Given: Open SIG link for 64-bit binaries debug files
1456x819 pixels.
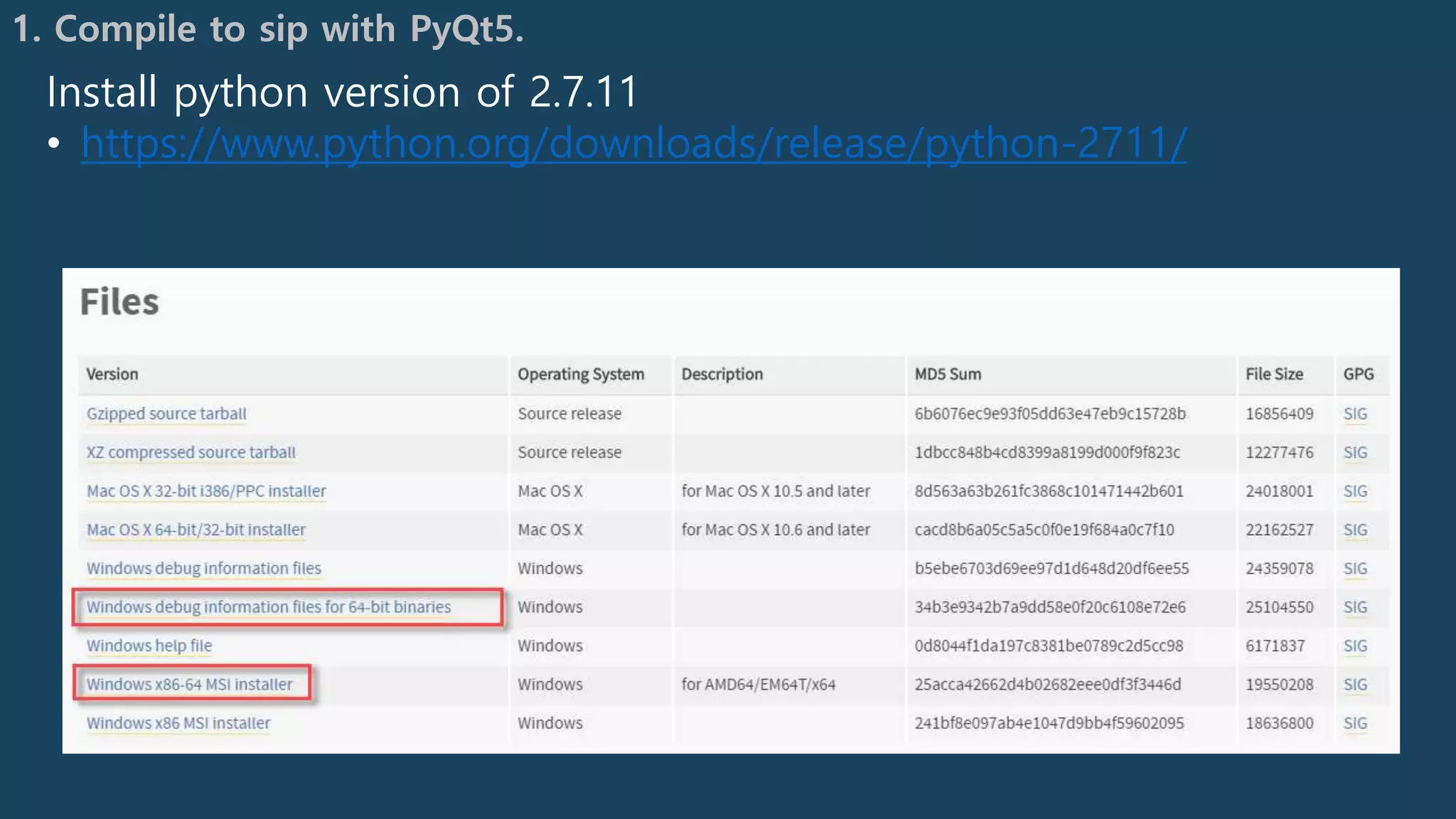Looking at the screenshot, I should click(x=1355, y=607).
